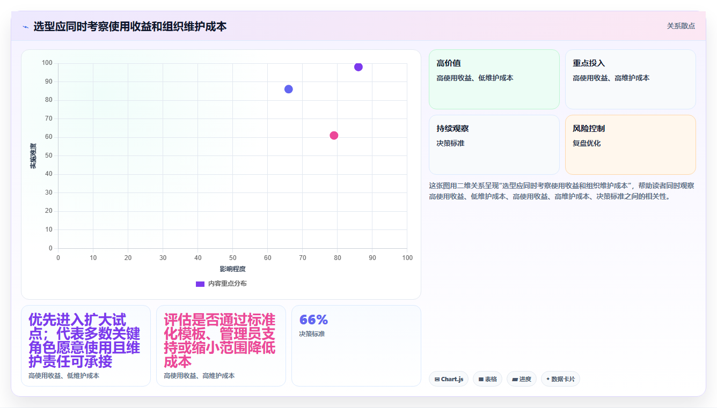This screenshot has width=717, height=408.
Task: Open the 持续观察 quadrant card
Action: (494, 145)
